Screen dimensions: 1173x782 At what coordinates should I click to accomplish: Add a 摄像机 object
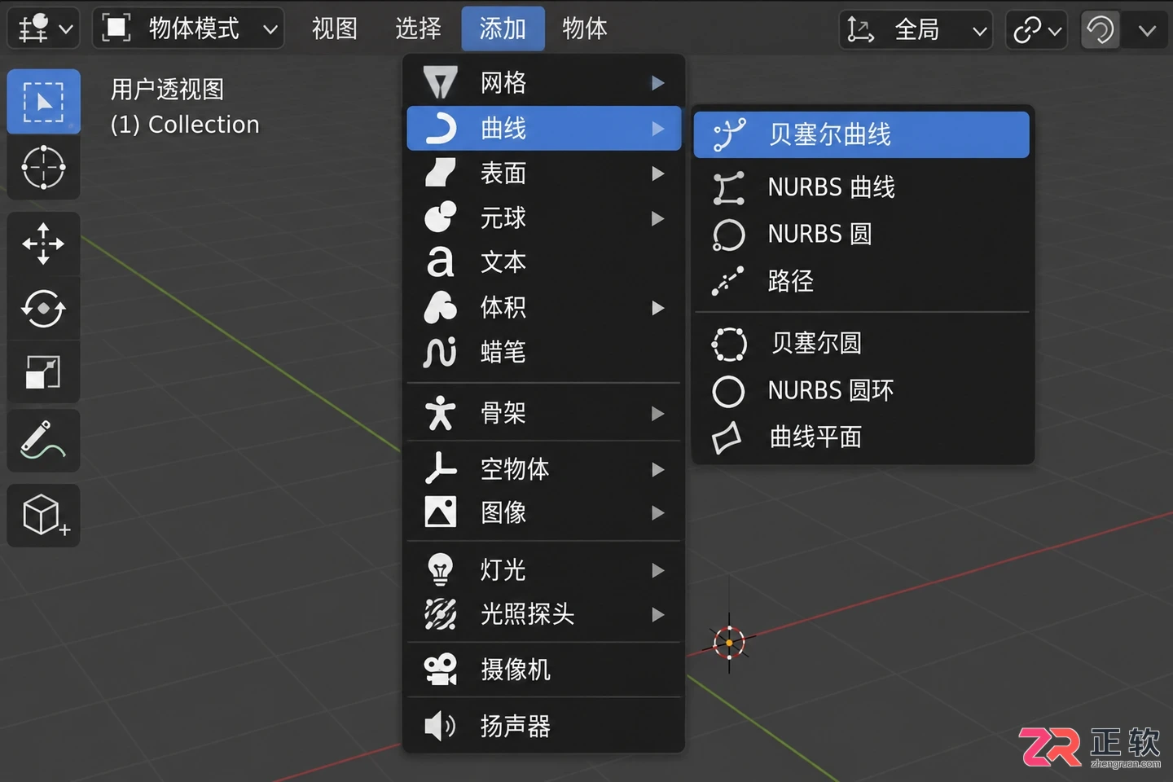tap(544, 670)
